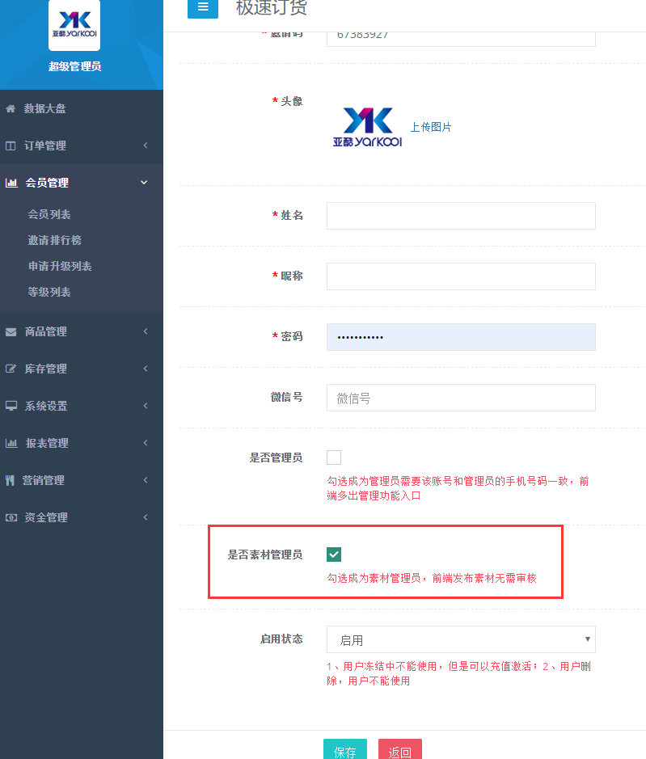Open the 等级列表 submenu item
The width and height of the screenshot is (646, 759).
[x=49, y=293]
